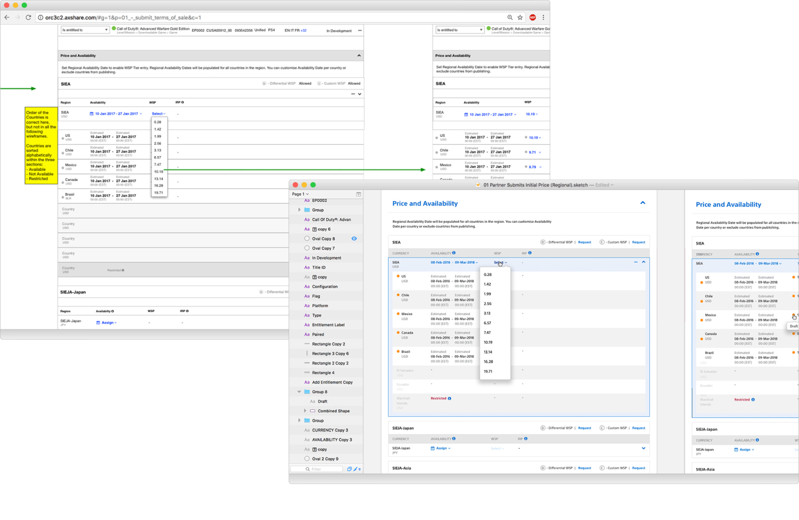Toggle the Sketch pages list icon
Image resolution: width=799 pixels, height=520 pixels.
pyautogui.click(x=358, y=194)
